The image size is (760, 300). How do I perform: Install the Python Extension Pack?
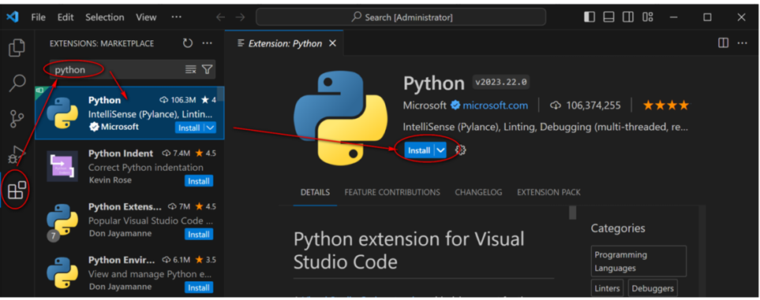tap(198, 234)
